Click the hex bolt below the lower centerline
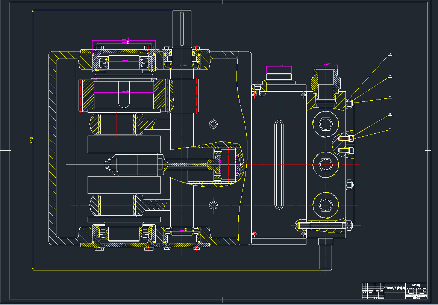The height and width of the screenshot is (305, 438). [214, 205]
